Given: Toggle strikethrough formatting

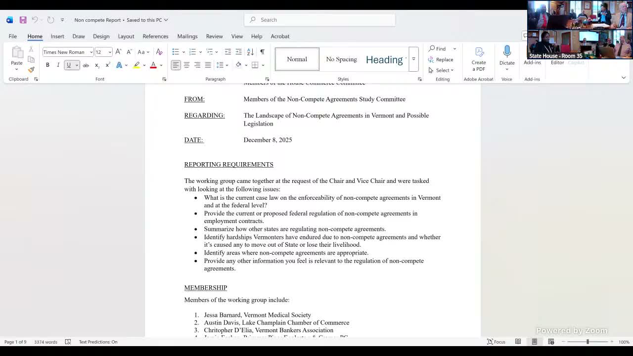Looking at the screenshot, I should [86, 65].
